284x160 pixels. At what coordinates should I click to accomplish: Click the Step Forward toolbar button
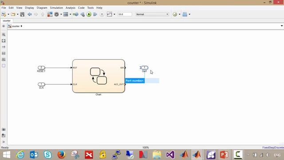tap(95, 14)
